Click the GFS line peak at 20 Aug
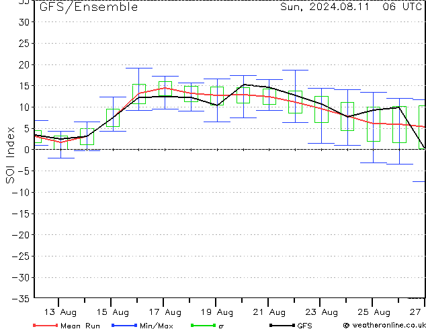Image resolution: width=426 pixels, height=329 pixels. tap(244, 85)
